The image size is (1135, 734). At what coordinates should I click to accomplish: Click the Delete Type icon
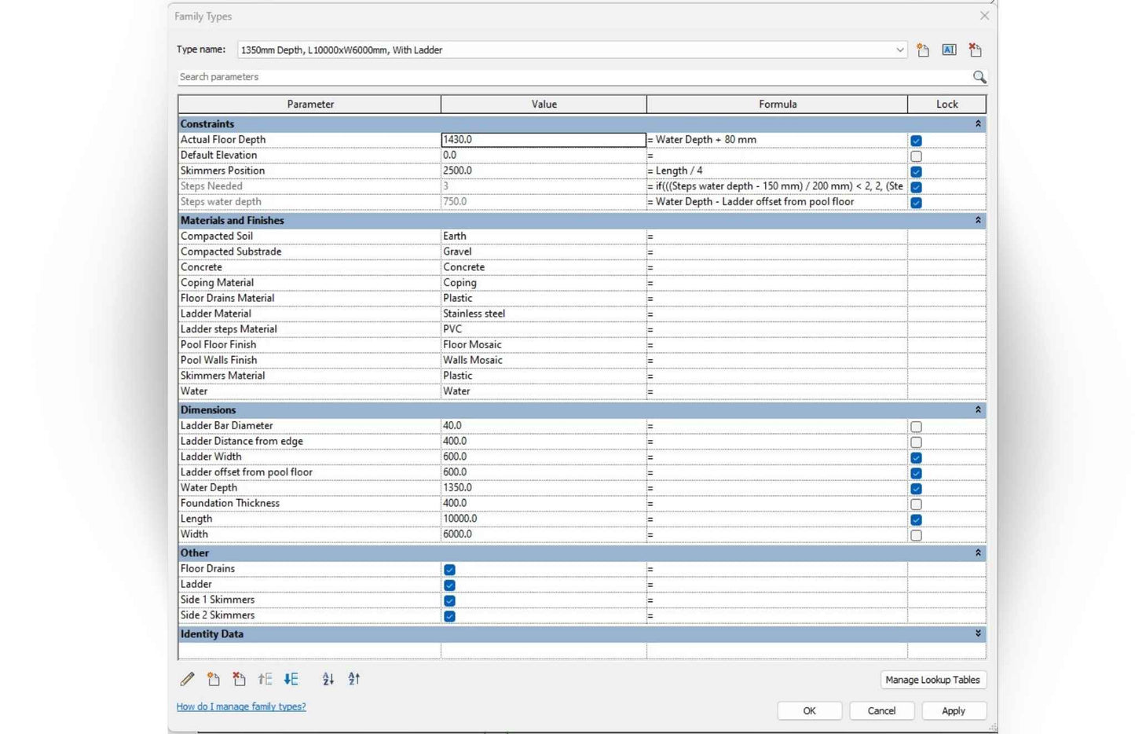click(x=976, y=50)
